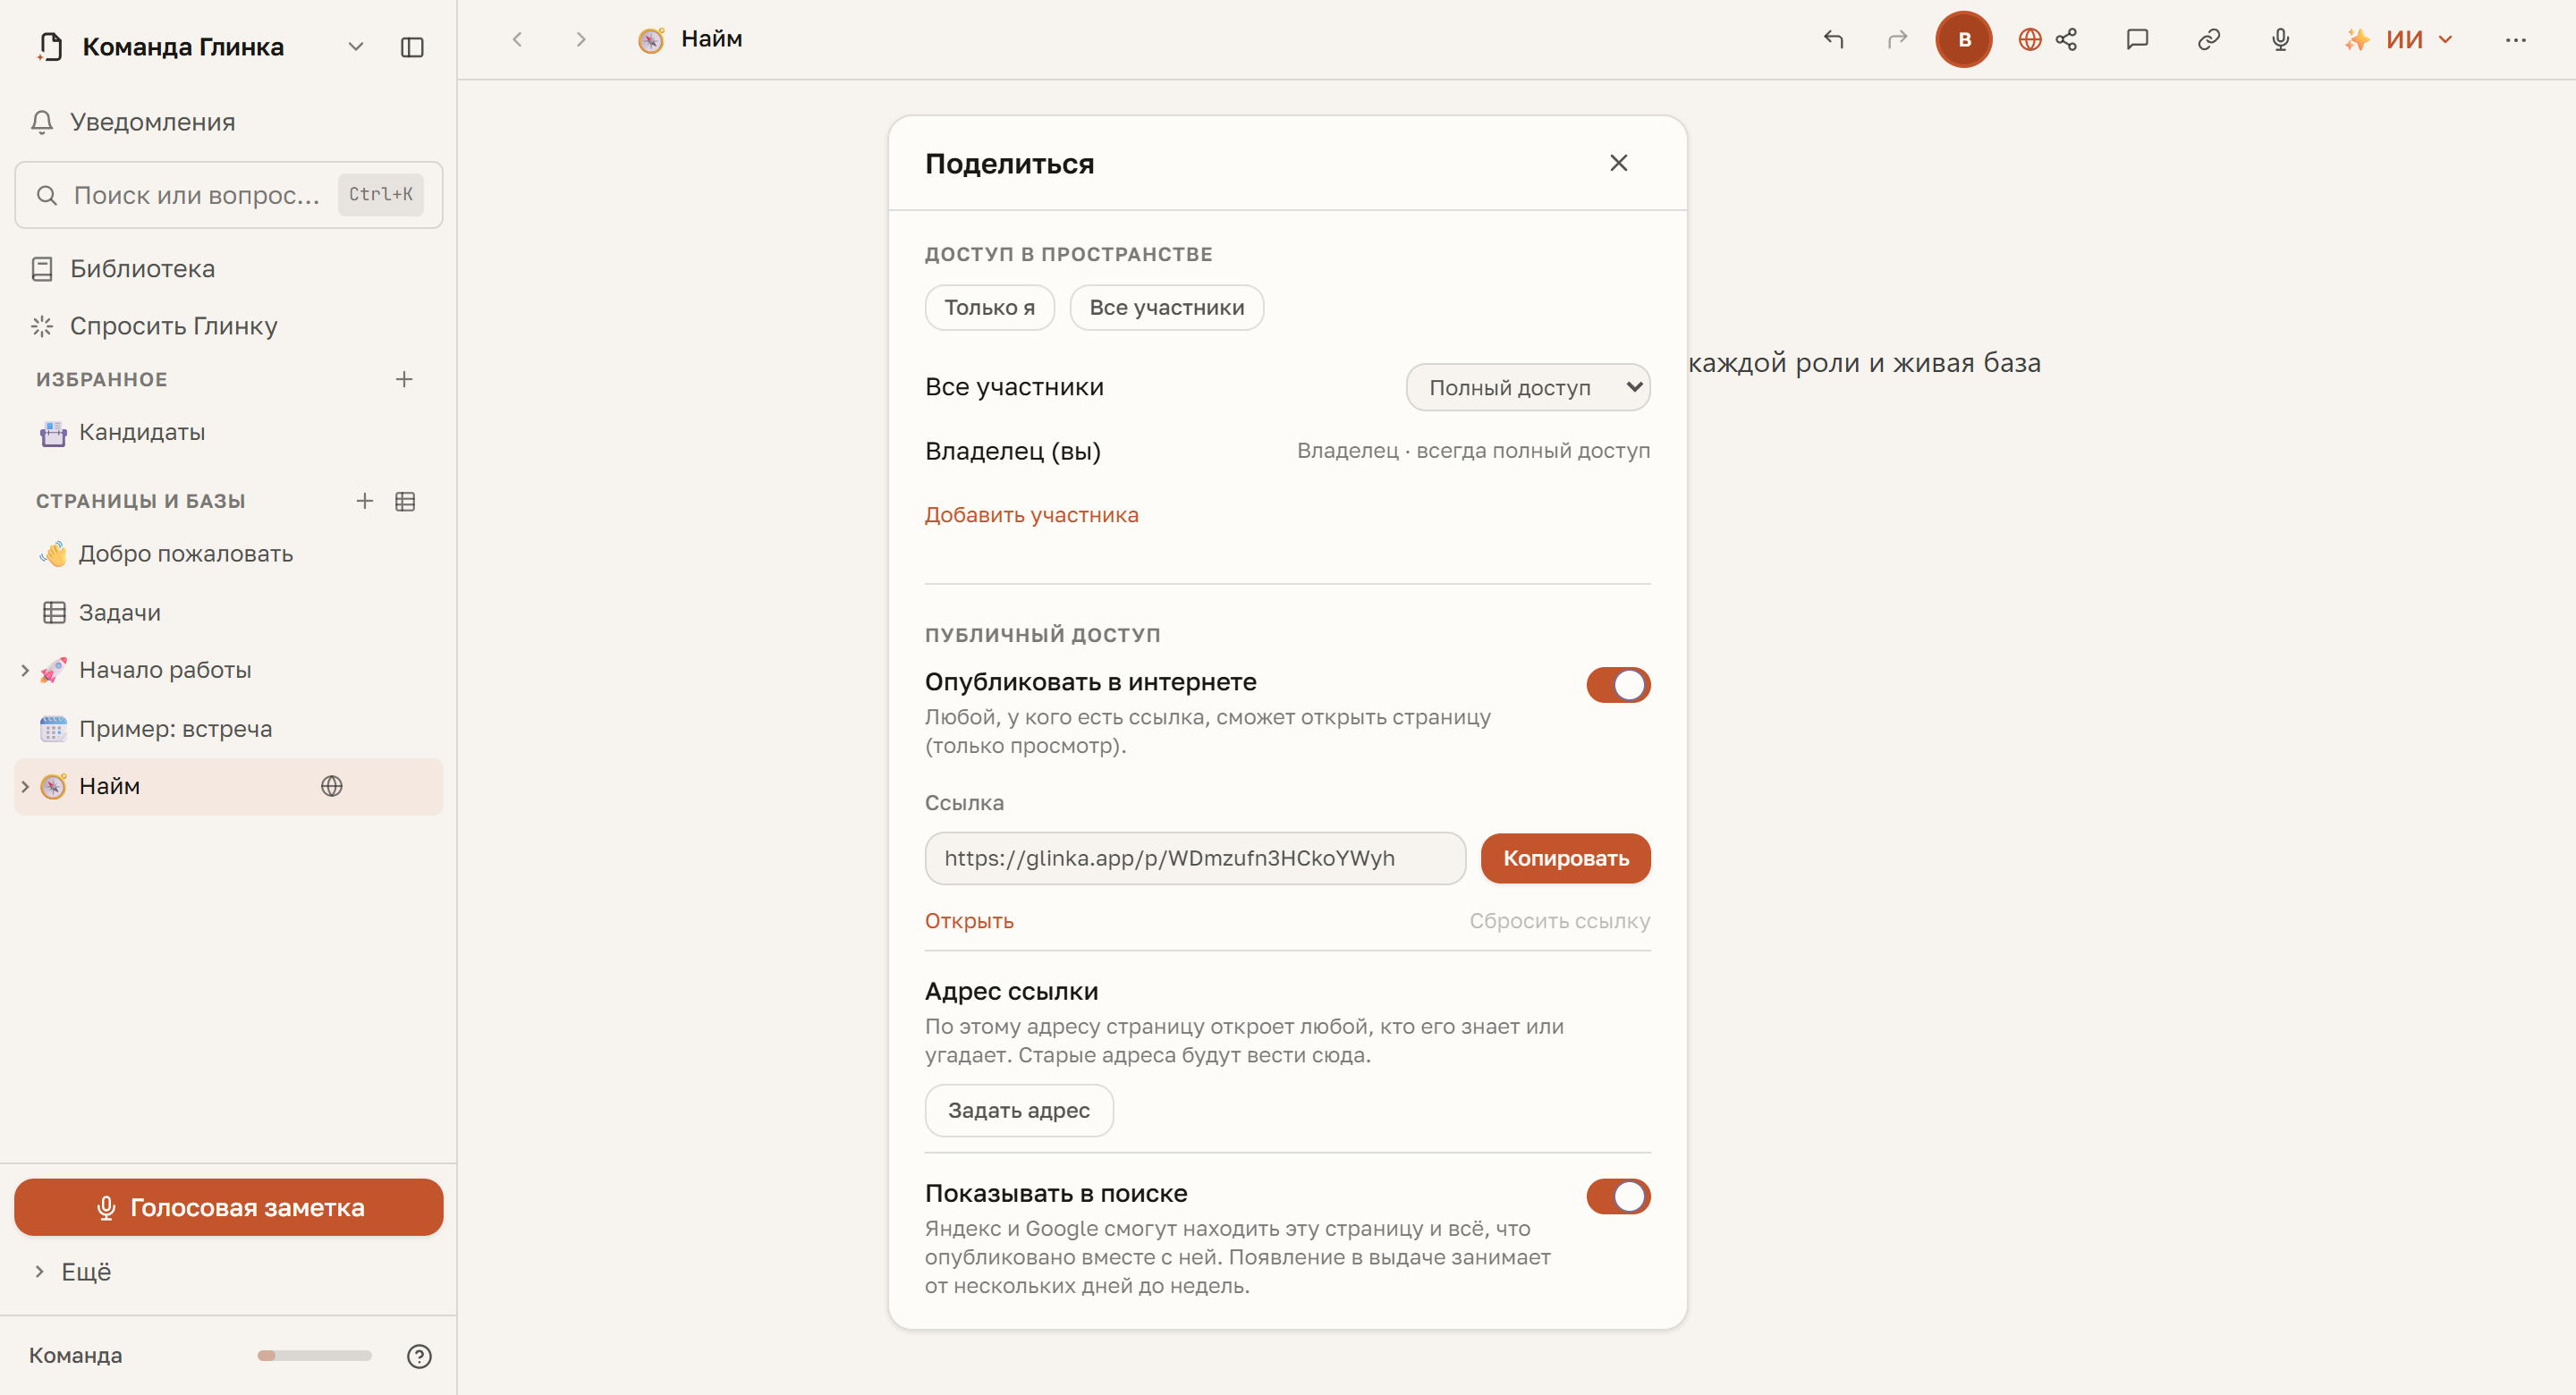Image resolution: width=2576 pixels, height=1395 pixels.
Task: Expand the Начало работы page tree
Action: point(25,670)
